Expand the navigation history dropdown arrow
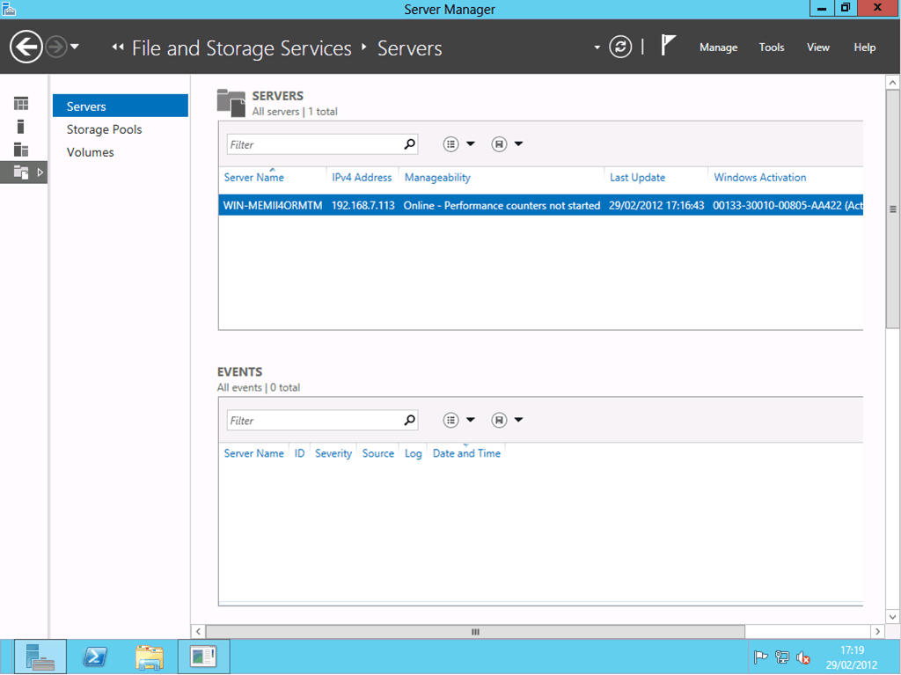The height and width of the screenshot is (675, 901). click(x=75, y=47)
